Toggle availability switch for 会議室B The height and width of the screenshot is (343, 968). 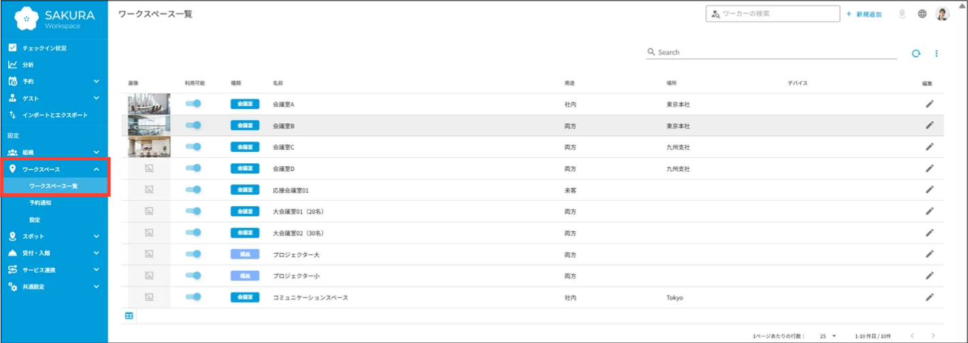pos(193,125)
